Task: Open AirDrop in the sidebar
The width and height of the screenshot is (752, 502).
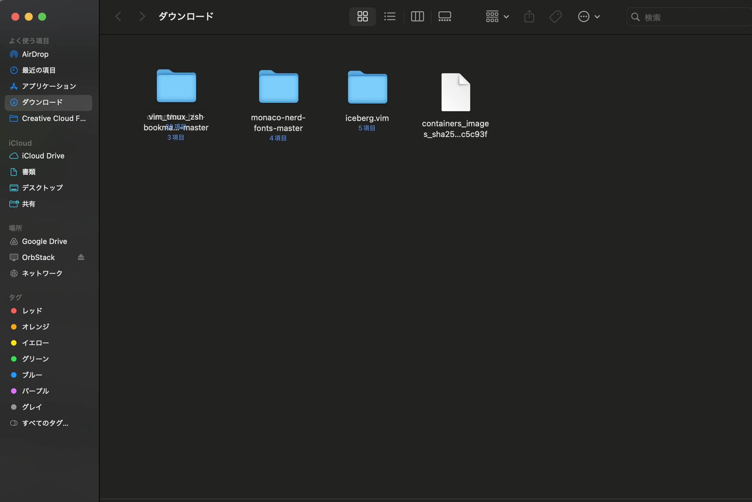Action: [x=35, y=54]
